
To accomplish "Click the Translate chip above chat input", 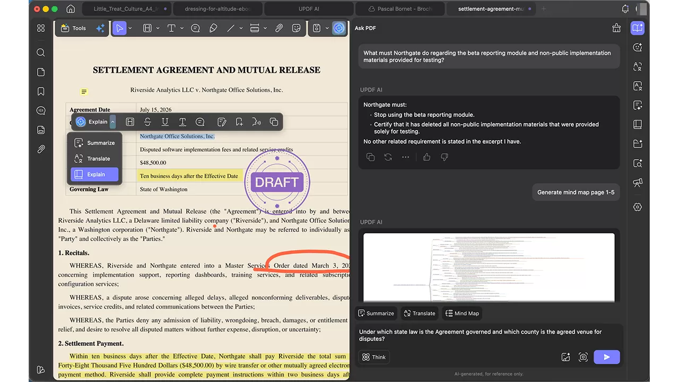I will tap(420, 313).
